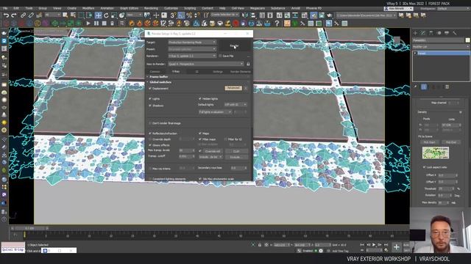Open the Default lights dropdown
Image resolution: width=471 pixels, height=264 pixels.
[x=235, y=104]
